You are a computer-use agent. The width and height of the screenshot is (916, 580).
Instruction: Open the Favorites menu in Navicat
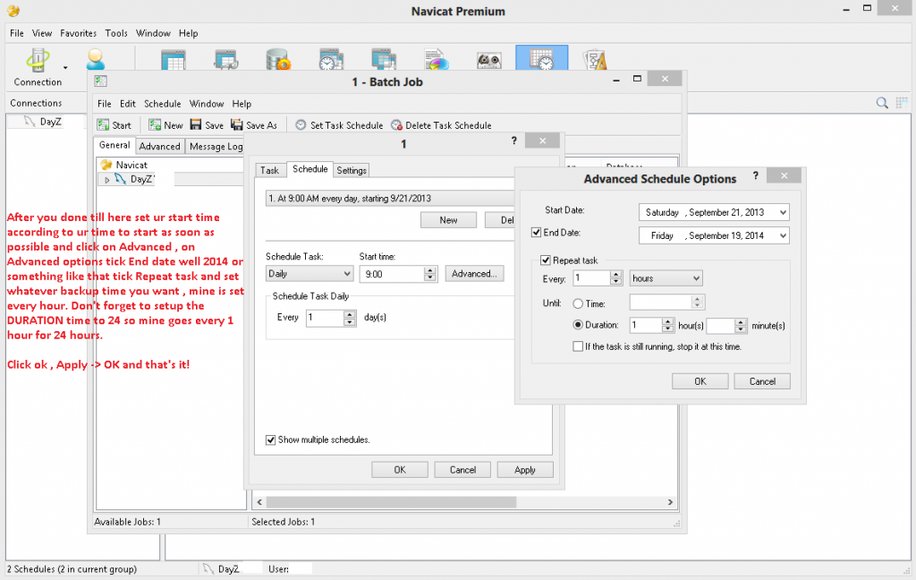(78, 33)
